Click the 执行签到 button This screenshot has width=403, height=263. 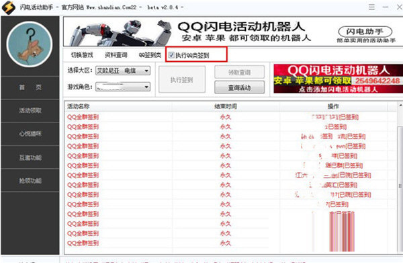pos(182,79)
